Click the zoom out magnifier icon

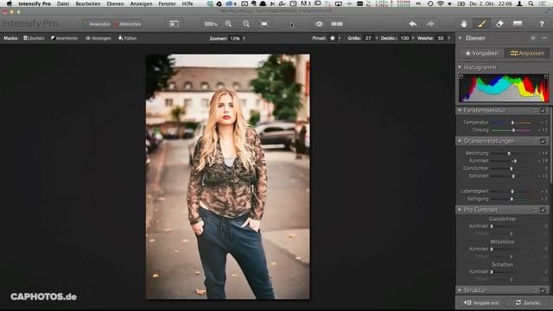(246, 24)
